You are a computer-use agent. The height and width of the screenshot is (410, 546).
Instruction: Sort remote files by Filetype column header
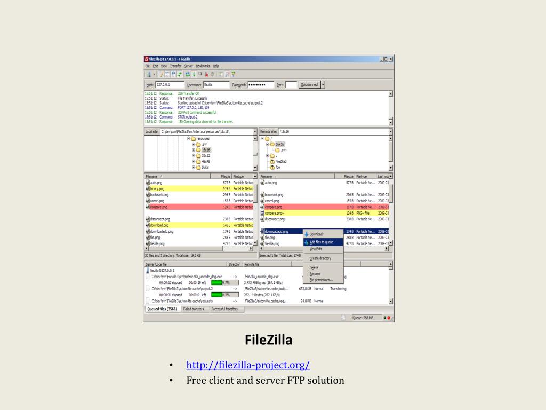tap(366, 176)
